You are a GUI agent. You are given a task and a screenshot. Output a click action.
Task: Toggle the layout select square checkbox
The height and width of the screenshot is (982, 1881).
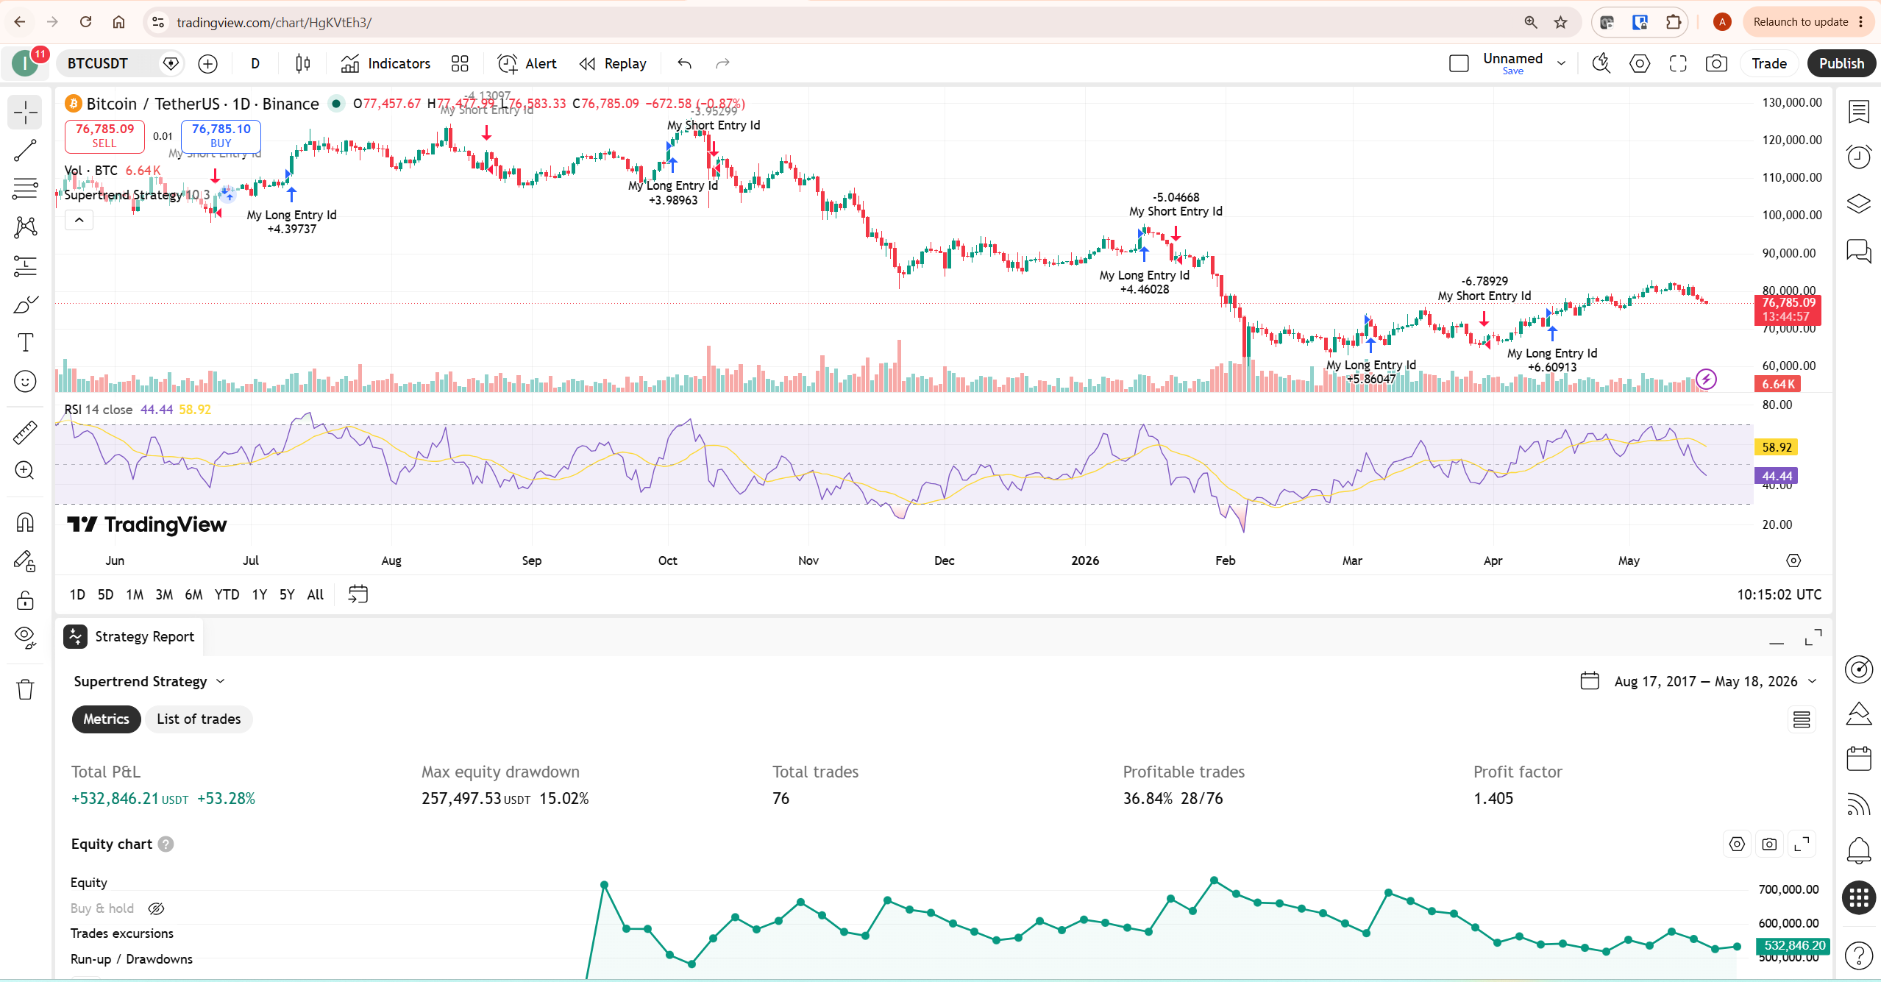(1459, 64)
